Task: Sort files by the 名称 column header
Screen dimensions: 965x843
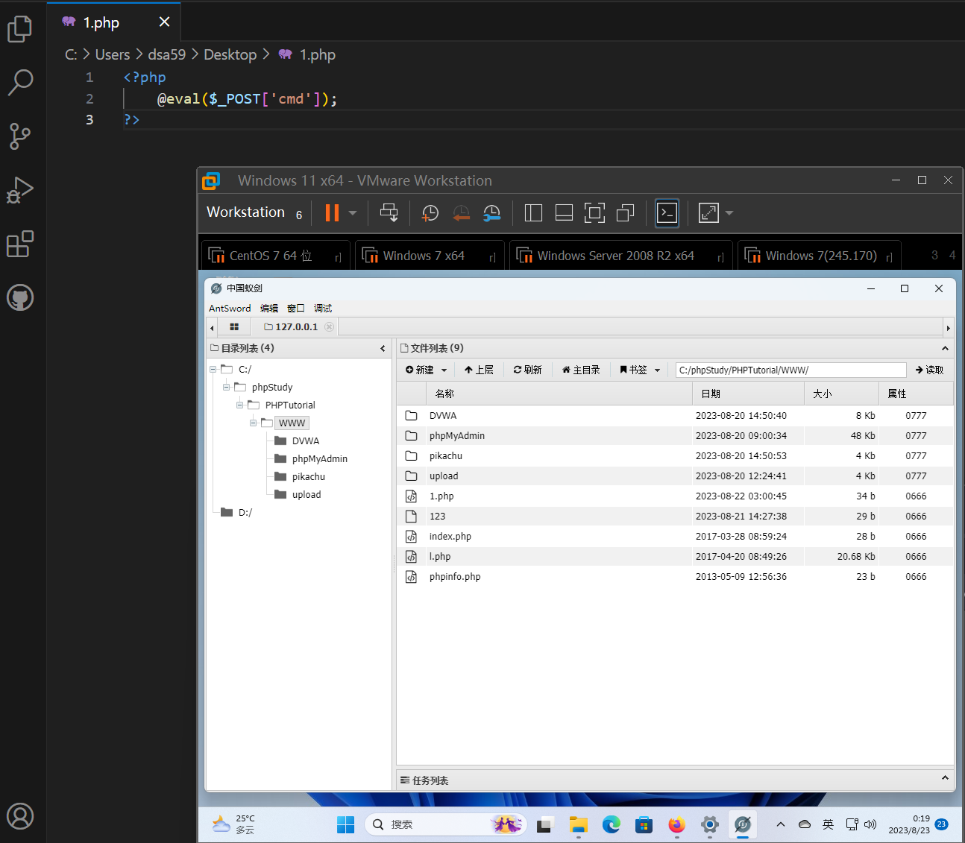Action: (559, 394)
